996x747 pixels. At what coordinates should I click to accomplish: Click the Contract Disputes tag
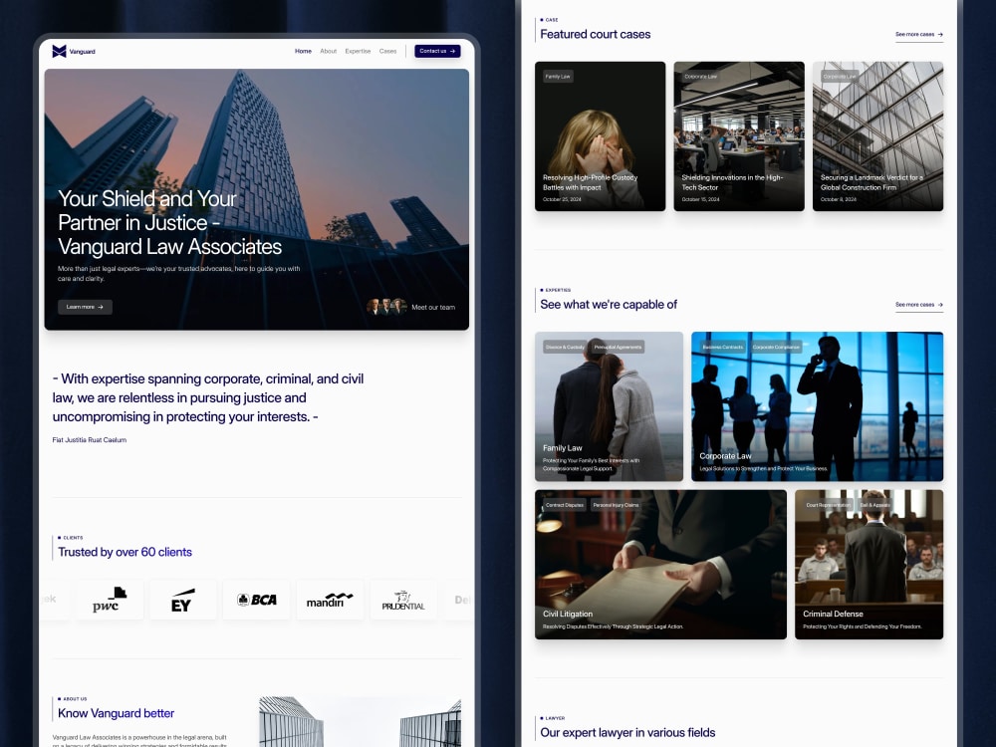click(x=565, y=505)
